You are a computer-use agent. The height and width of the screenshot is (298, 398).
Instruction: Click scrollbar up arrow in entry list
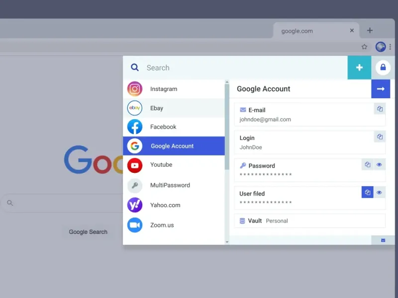pos(227,82)
